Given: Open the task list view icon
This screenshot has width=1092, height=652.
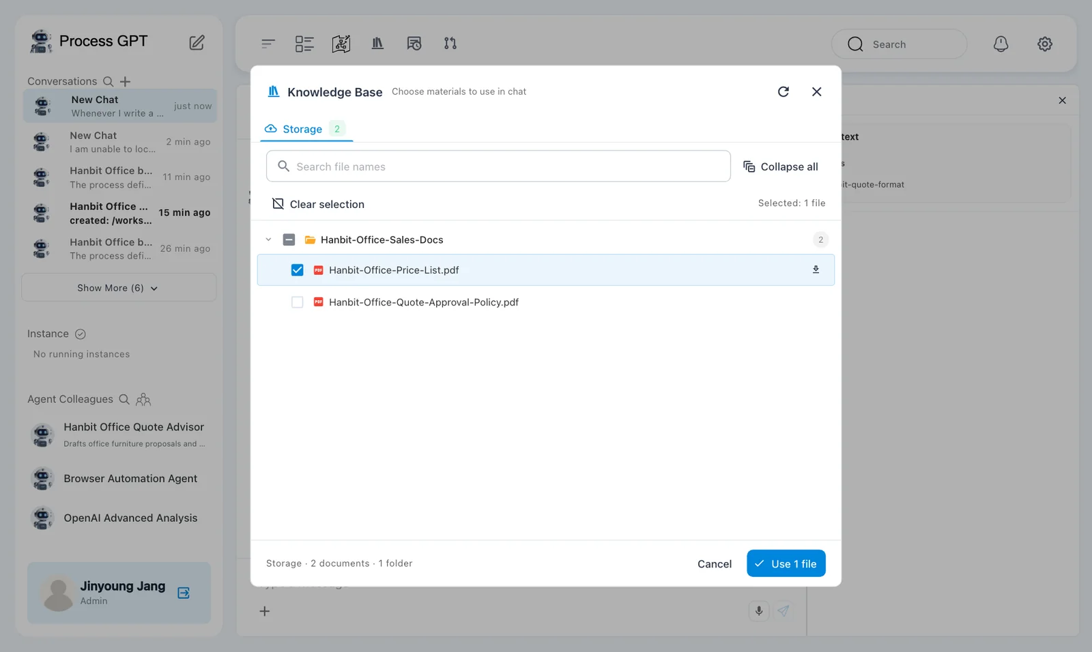Looking at the screenshot, I should 304,44.
